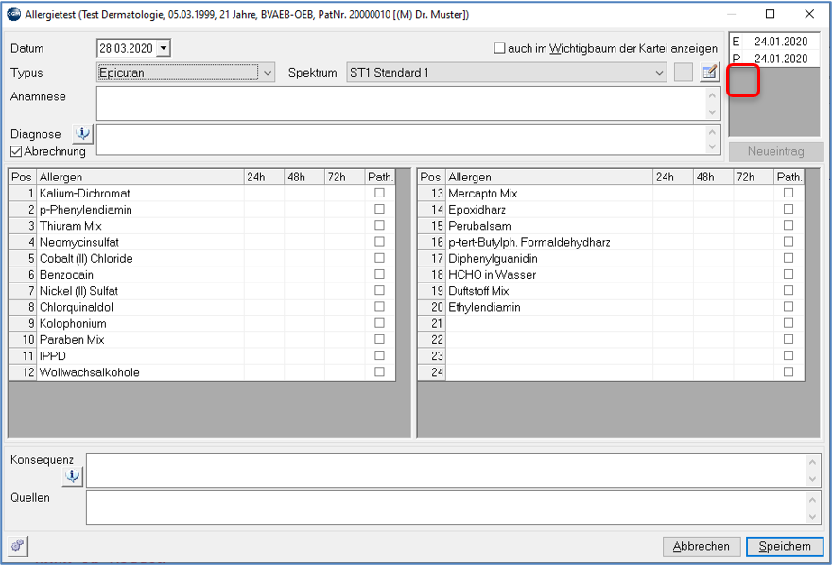Click the blank gray button beside Spektrum

tap(684, 72)
